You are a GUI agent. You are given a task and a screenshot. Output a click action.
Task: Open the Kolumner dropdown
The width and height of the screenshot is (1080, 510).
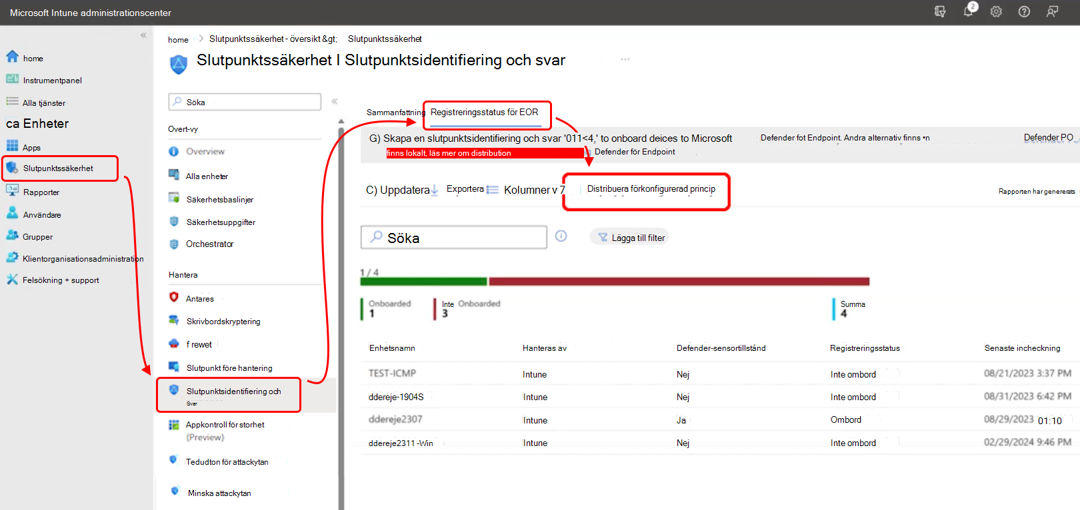[x=525, y=190]
